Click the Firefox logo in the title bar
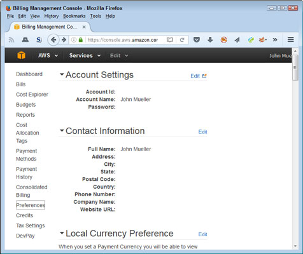The width and height of the screenshot is (303, 254). pos(8,8)
